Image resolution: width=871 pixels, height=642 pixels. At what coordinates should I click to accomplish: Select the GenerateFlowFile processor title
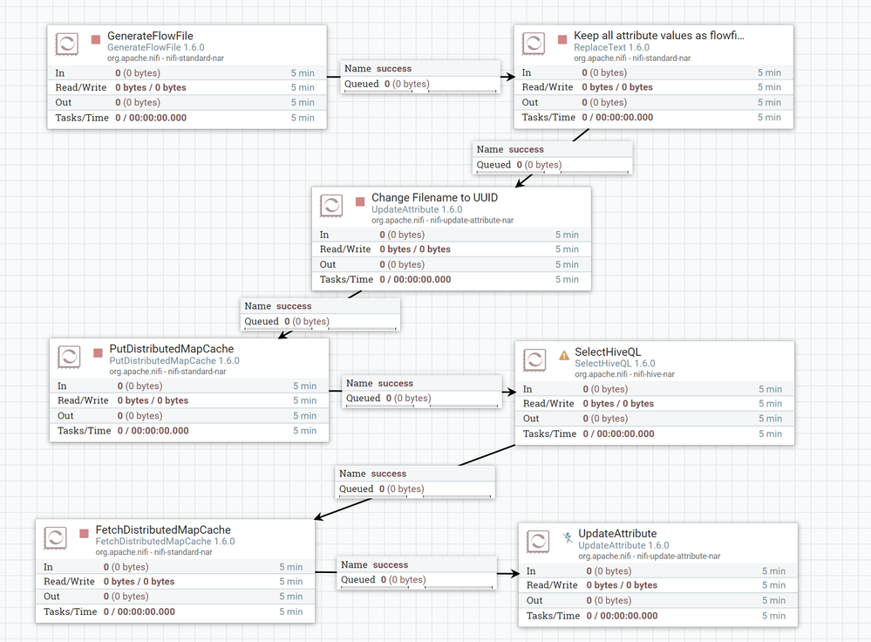150,36
